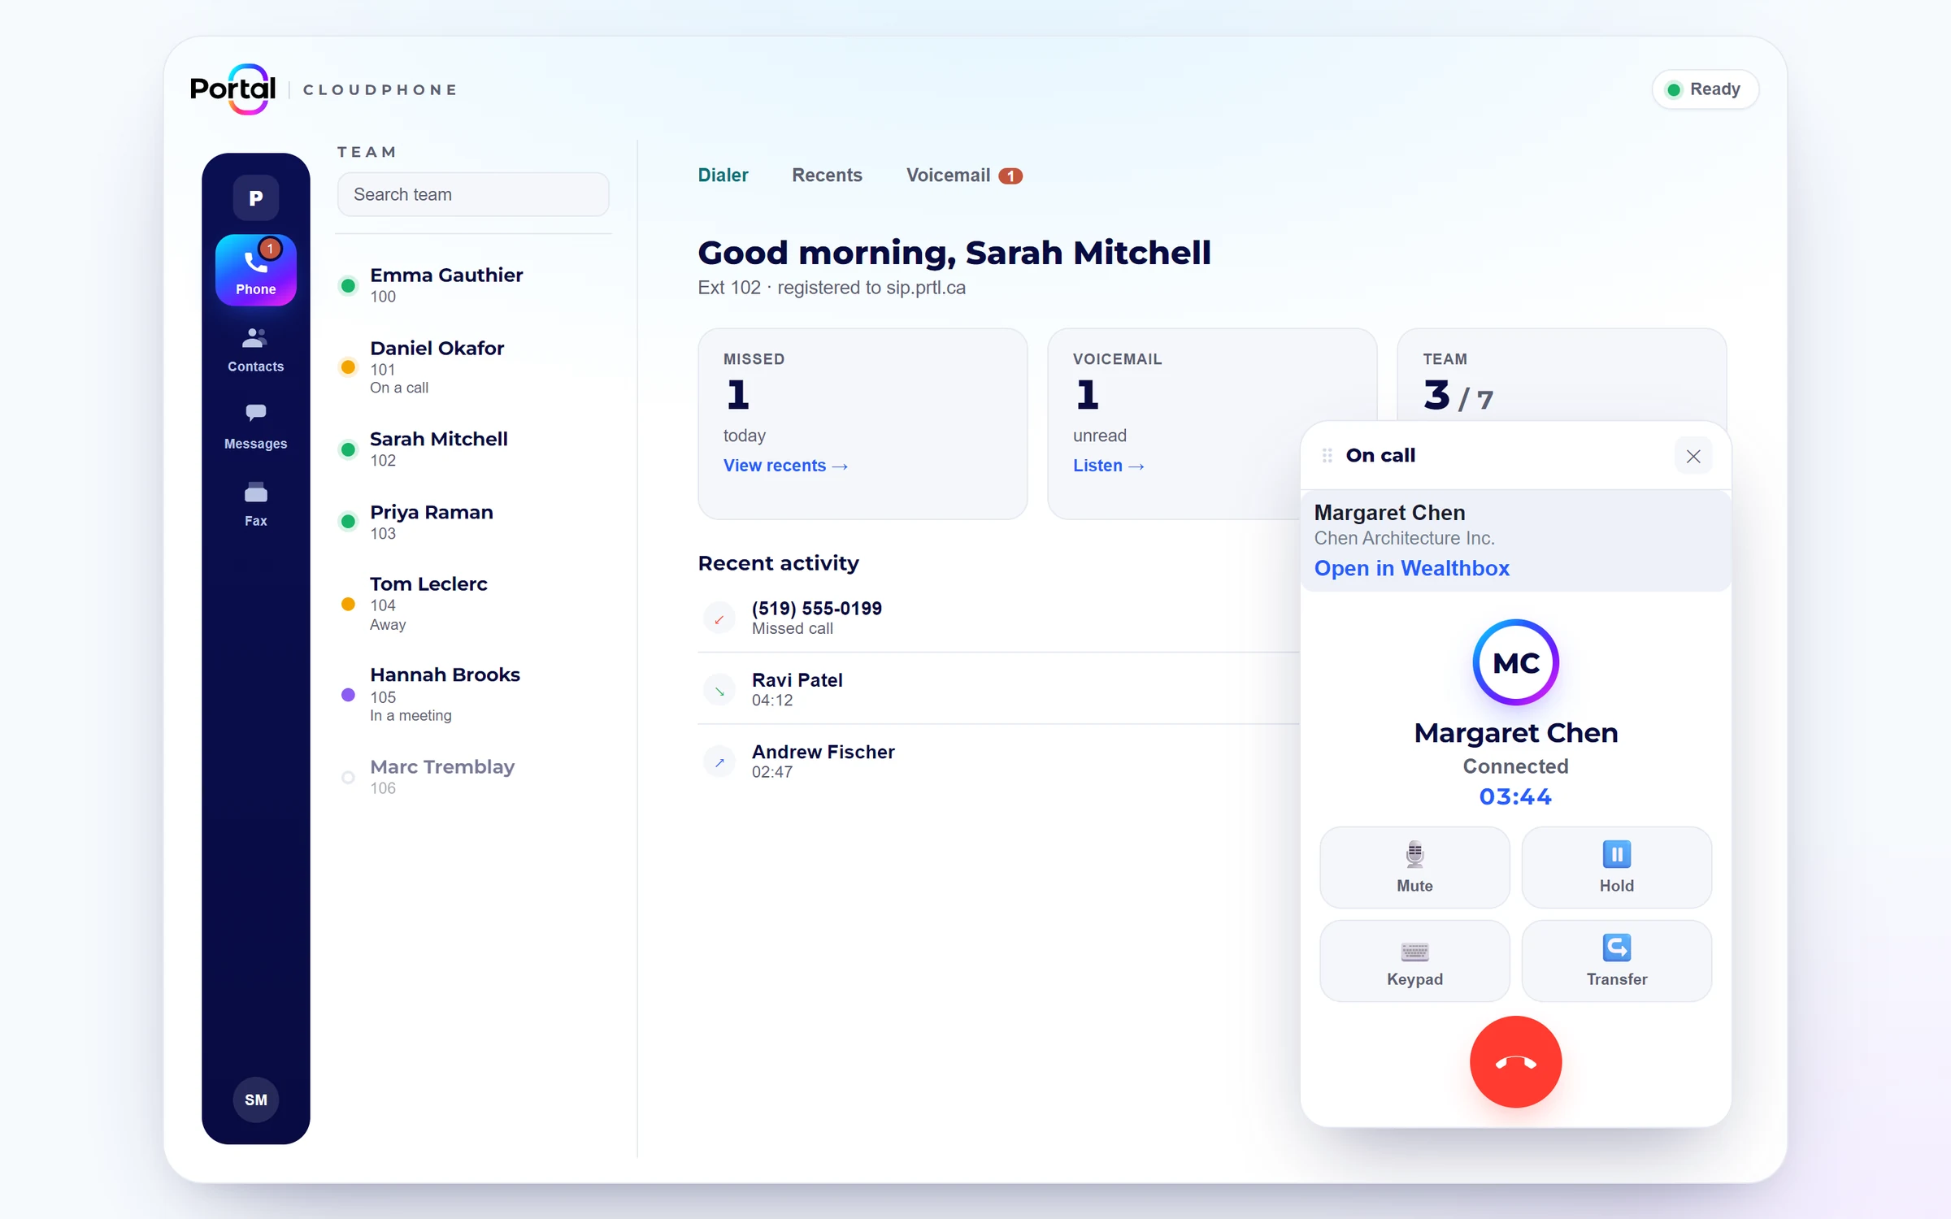Click the Team 3/7 card
The height and width of the screenshot is (1219, 1951).
(x=1562, y=375)
